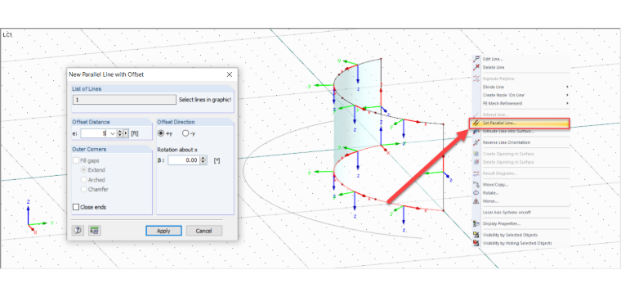The image size is (621, 297).
Task: Click the Mirror icon in context menu
Action: [x=476, y=201]
